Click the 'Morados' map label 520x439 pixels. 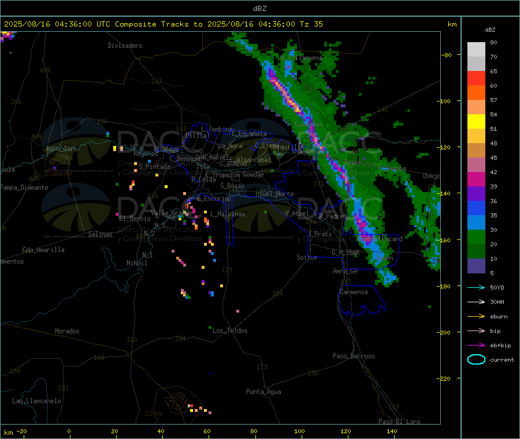point(67,331)
